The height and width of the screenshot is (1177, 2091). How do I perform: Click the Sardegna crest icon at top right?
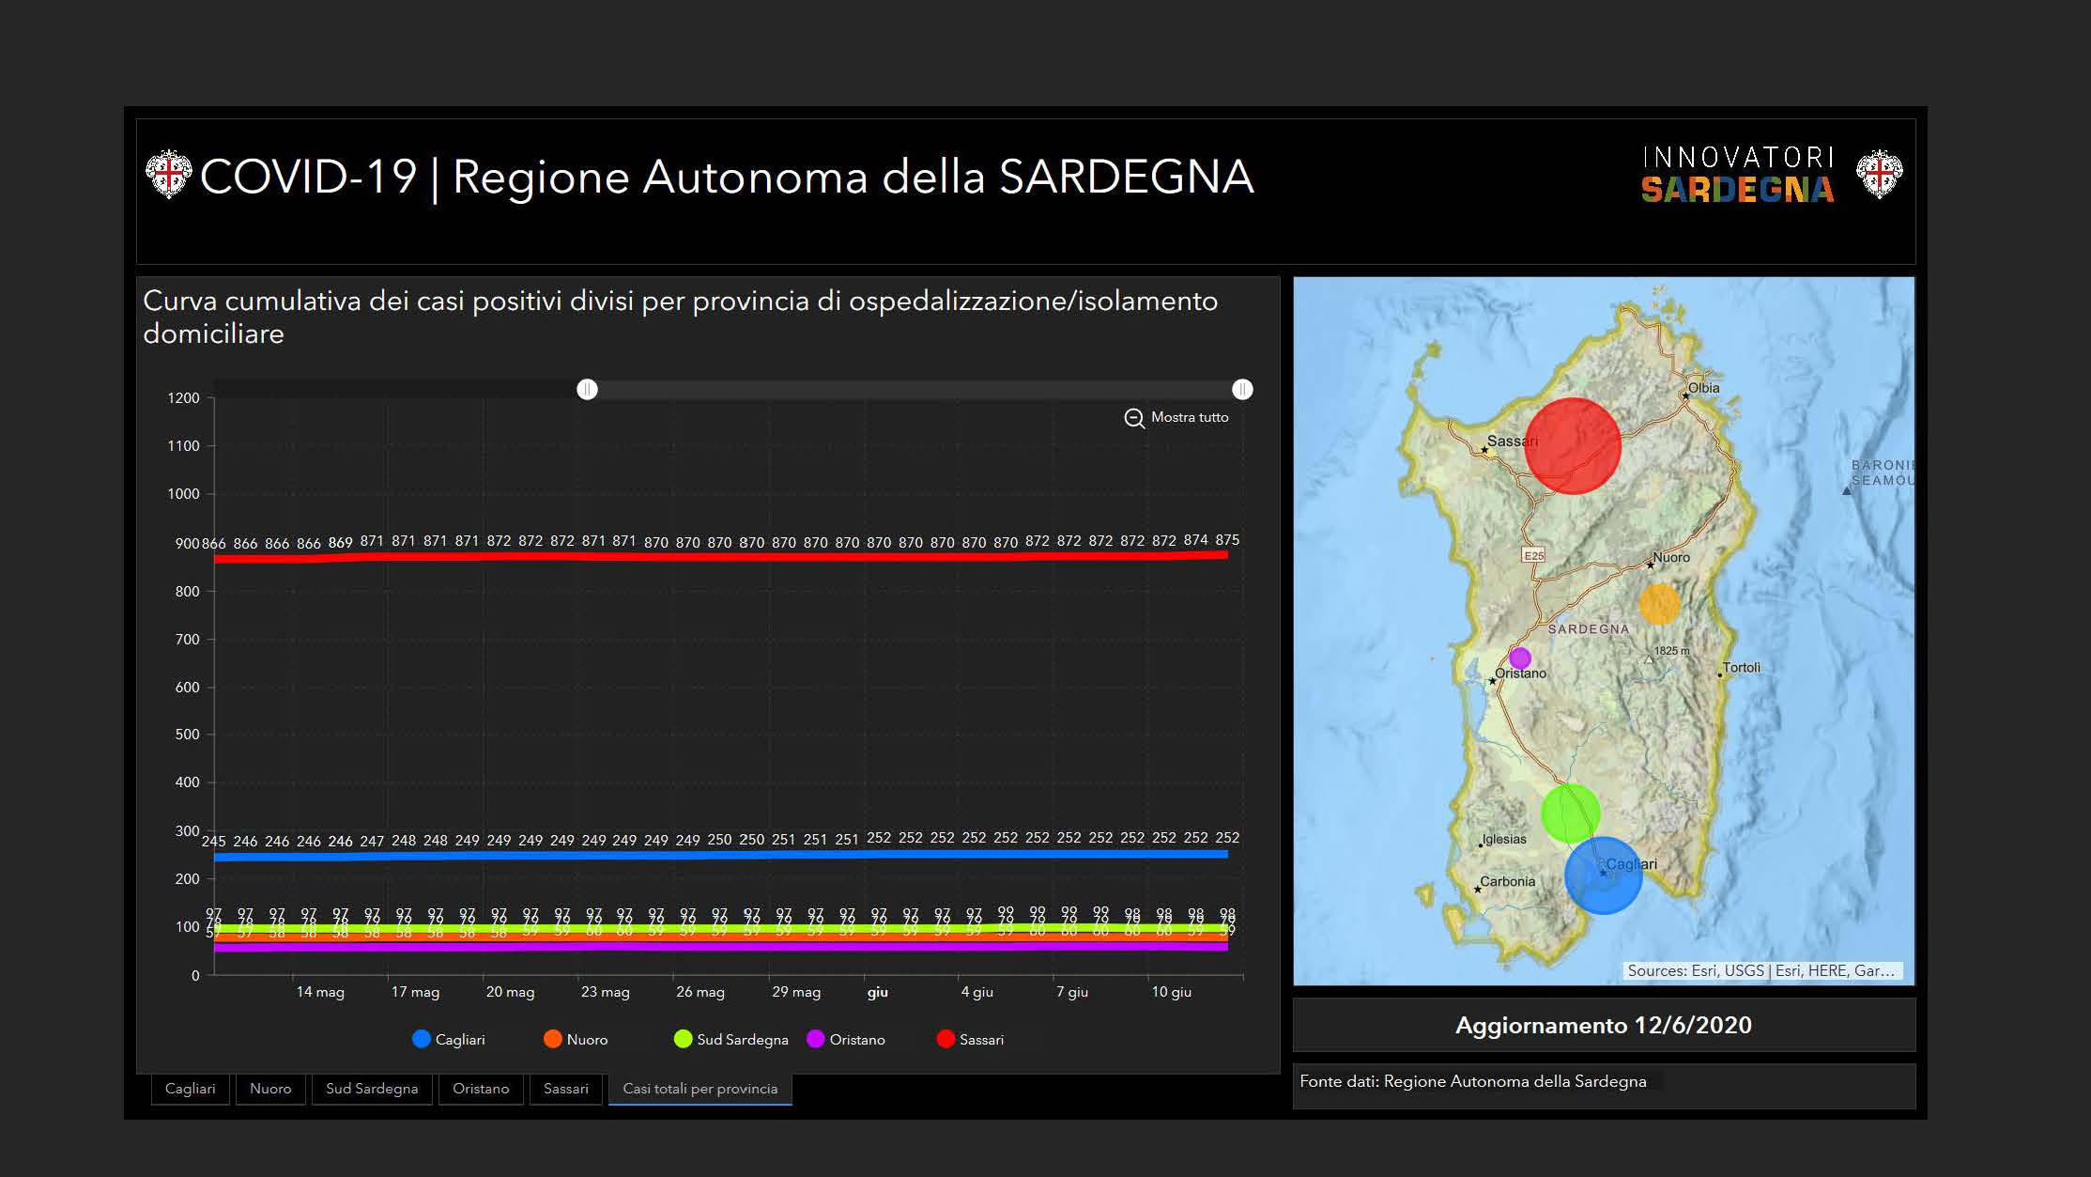pos(1880,175)
